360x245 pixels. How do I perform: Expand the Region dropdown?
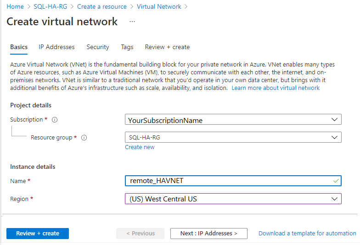coord(233,199)
